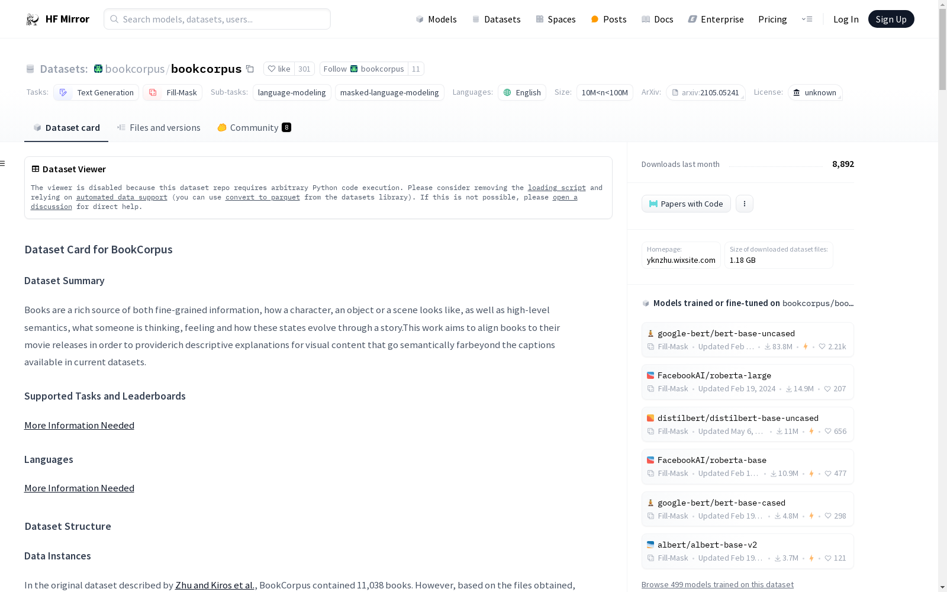
Task: Switch to the Dataset card tab
Action: click(66, 127)
